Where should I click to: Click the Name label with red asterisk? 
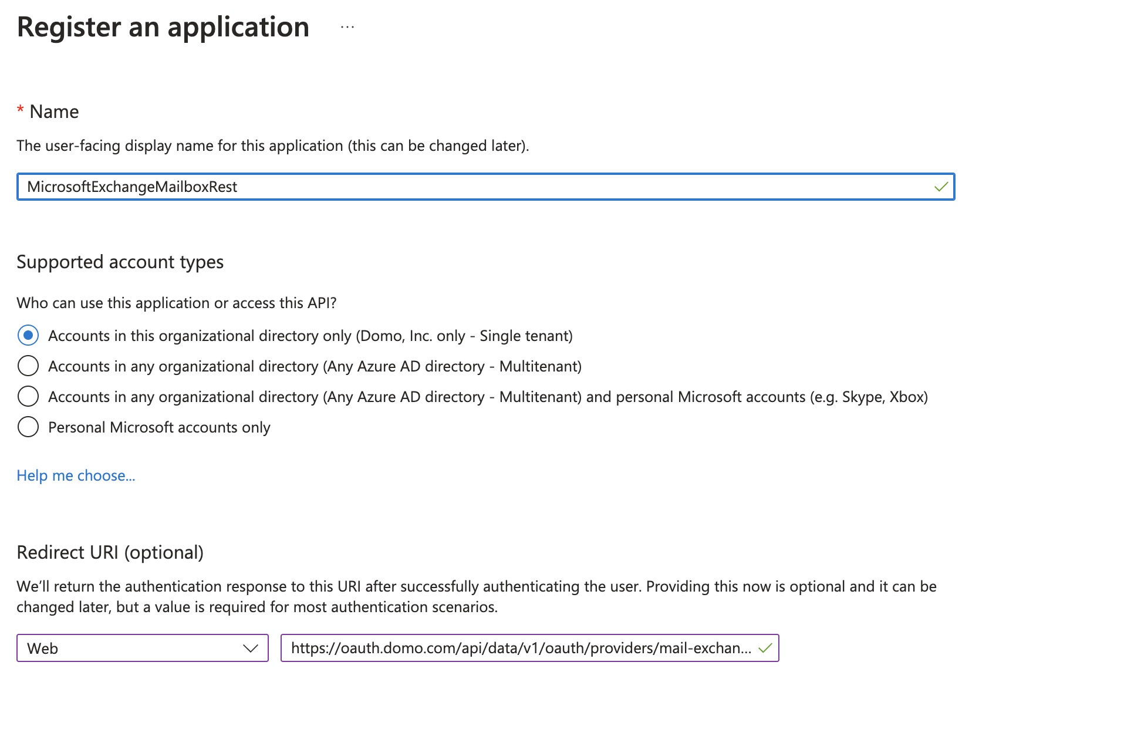click(48, 112)
